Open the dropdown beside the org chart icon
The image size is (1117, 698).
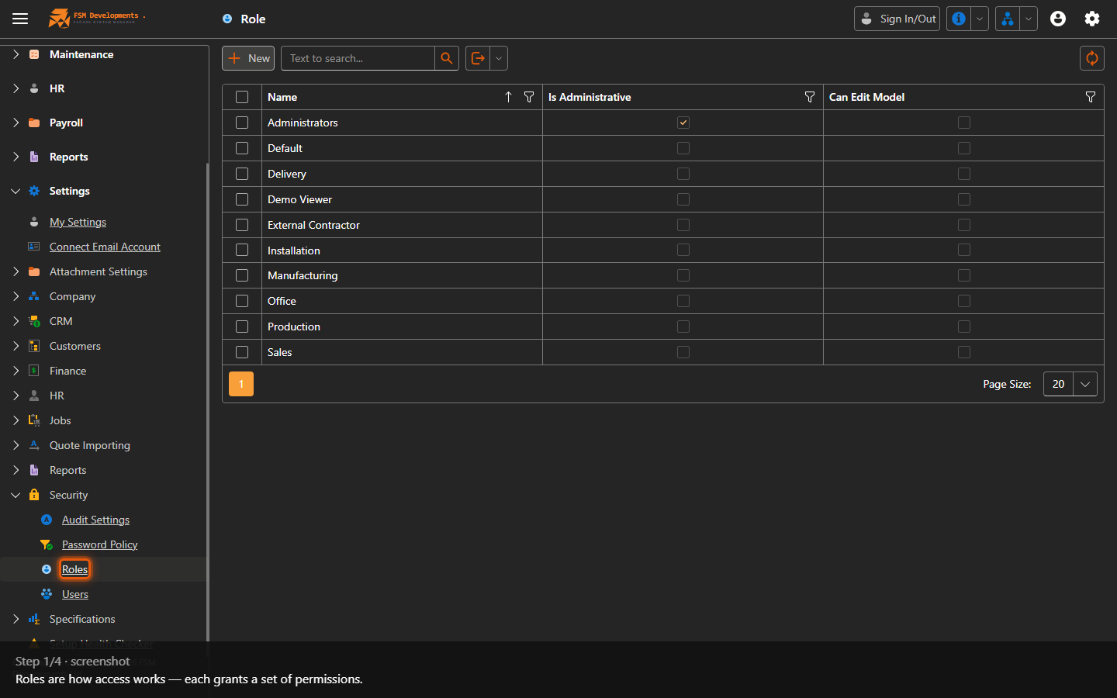[1029, 19]
